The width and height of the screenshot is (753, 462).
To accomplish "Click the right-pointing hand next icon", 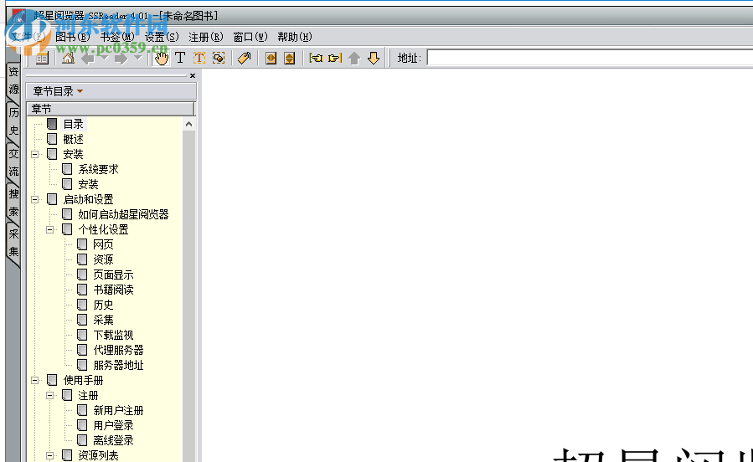I will [x=335, y=58].
